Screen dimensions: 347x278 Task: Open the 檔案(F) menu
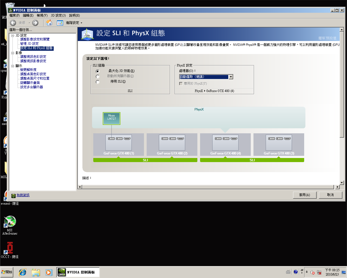tap(15, 15)
